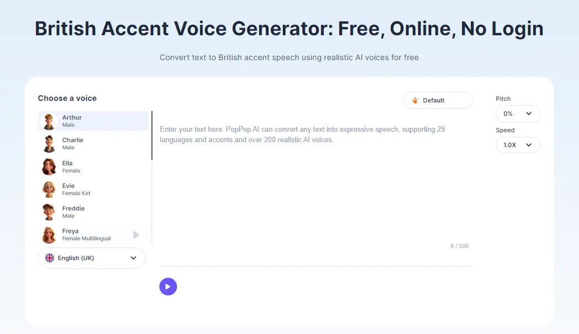Click the UK flag icon
Image resolution: width=579 pixels, height=334 pixels.
tap(50, 258)
